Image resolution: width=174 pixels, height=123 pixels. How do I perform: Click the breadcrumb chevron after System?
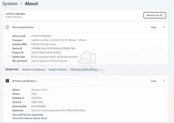[21, 4]
